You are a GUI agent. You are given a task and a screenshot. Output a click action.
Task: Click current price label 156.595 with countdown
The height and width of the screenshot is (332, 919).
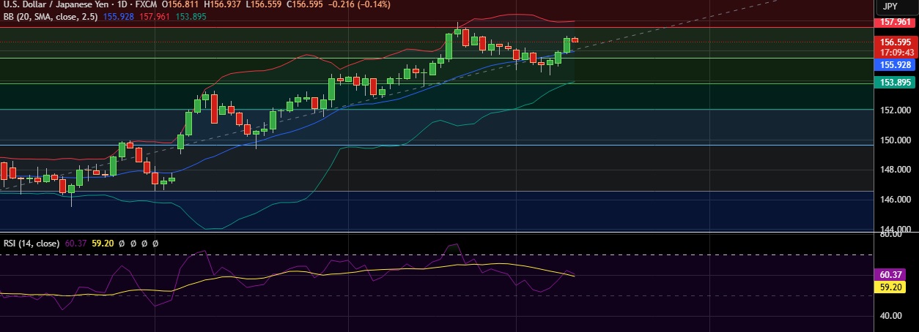pyautogui.click(x=896, y=47)
